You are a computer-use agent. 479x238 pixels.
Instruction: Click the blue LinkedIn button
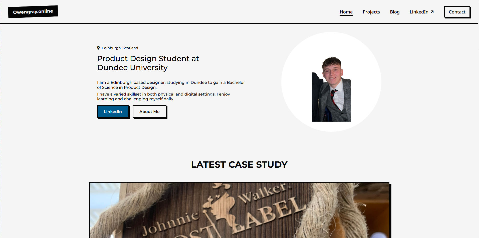113,112
